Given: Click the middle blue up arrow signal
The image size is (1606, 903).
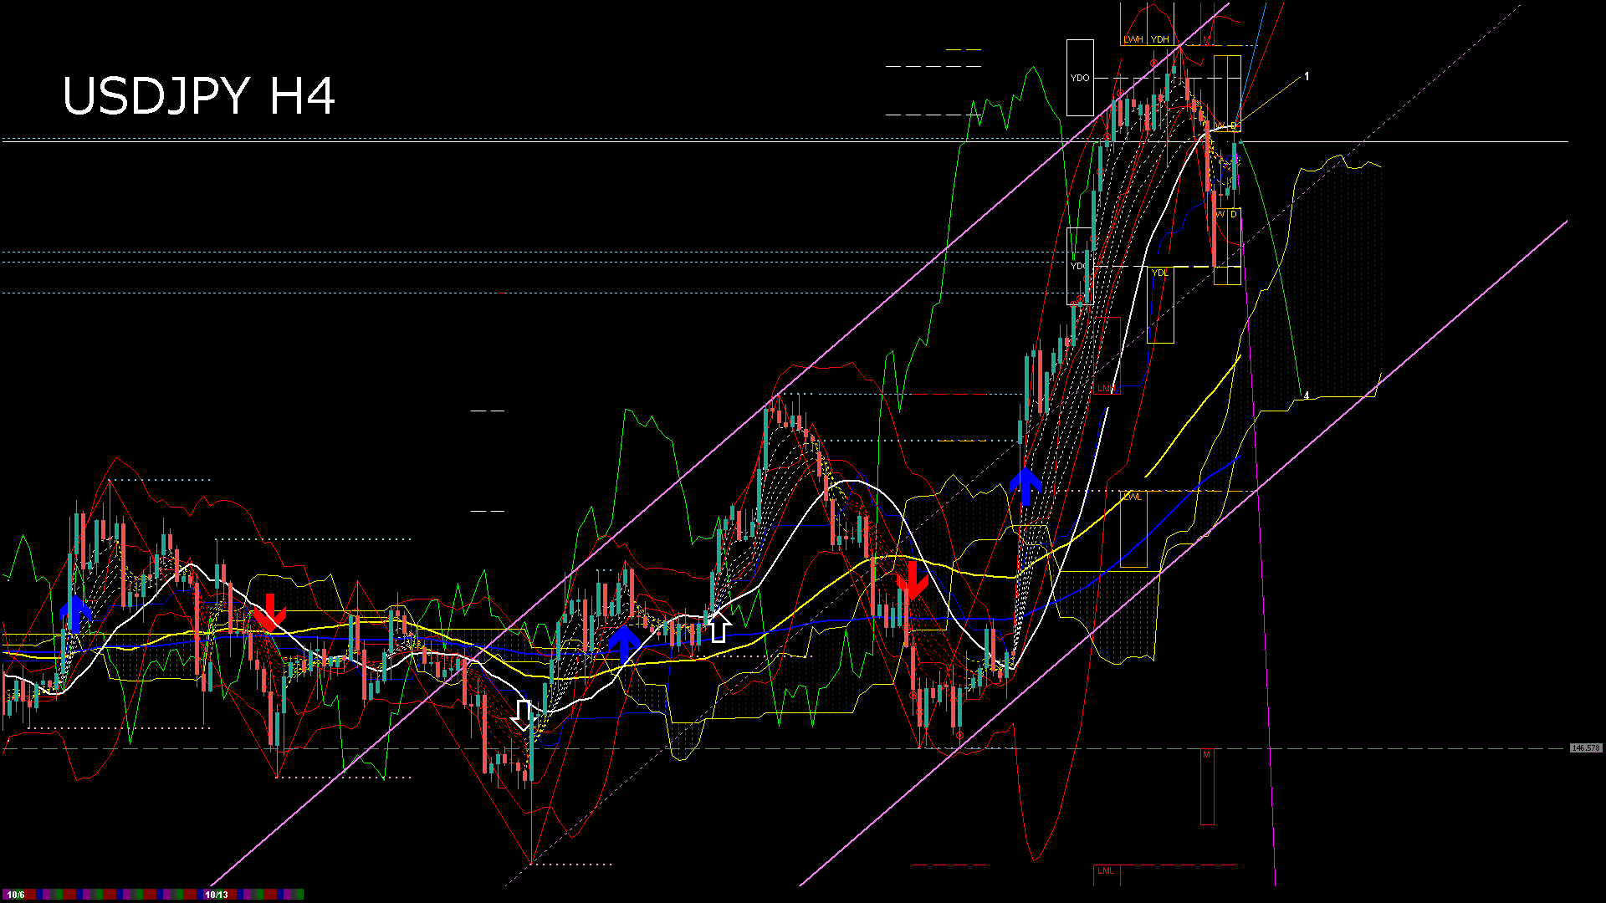Looking at the screenshot, I should point(624,644).
